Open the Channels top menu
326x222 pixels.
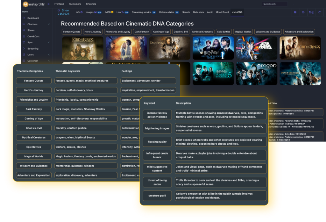pos(91,4)
